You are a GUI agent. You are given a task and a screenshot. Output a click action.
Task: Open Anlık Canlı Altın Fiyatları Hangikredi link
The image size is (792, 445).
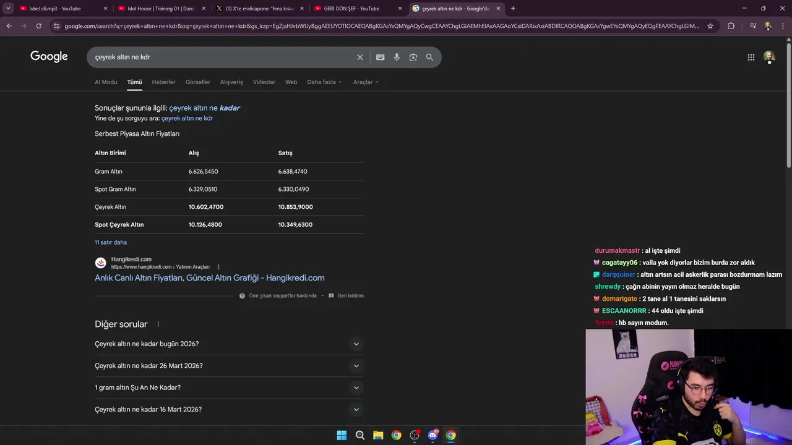209,278
